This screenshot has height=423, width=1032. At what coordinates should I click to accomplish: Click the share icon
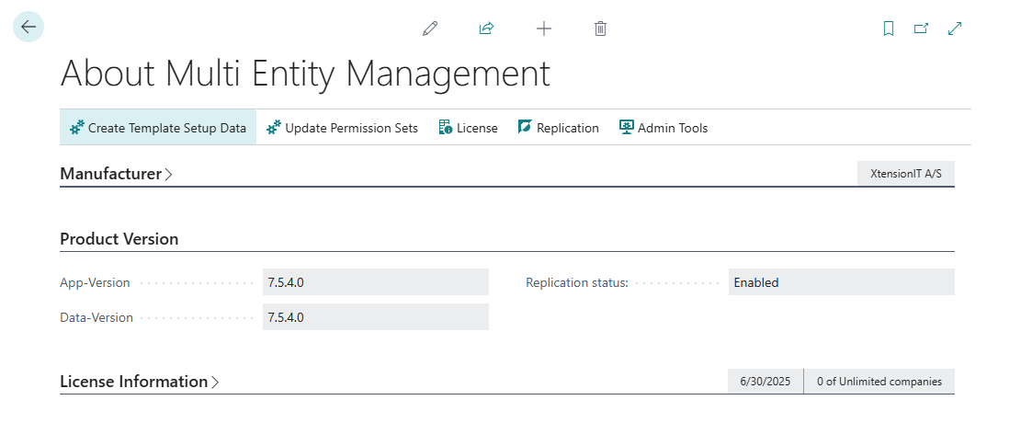point(486,29)
